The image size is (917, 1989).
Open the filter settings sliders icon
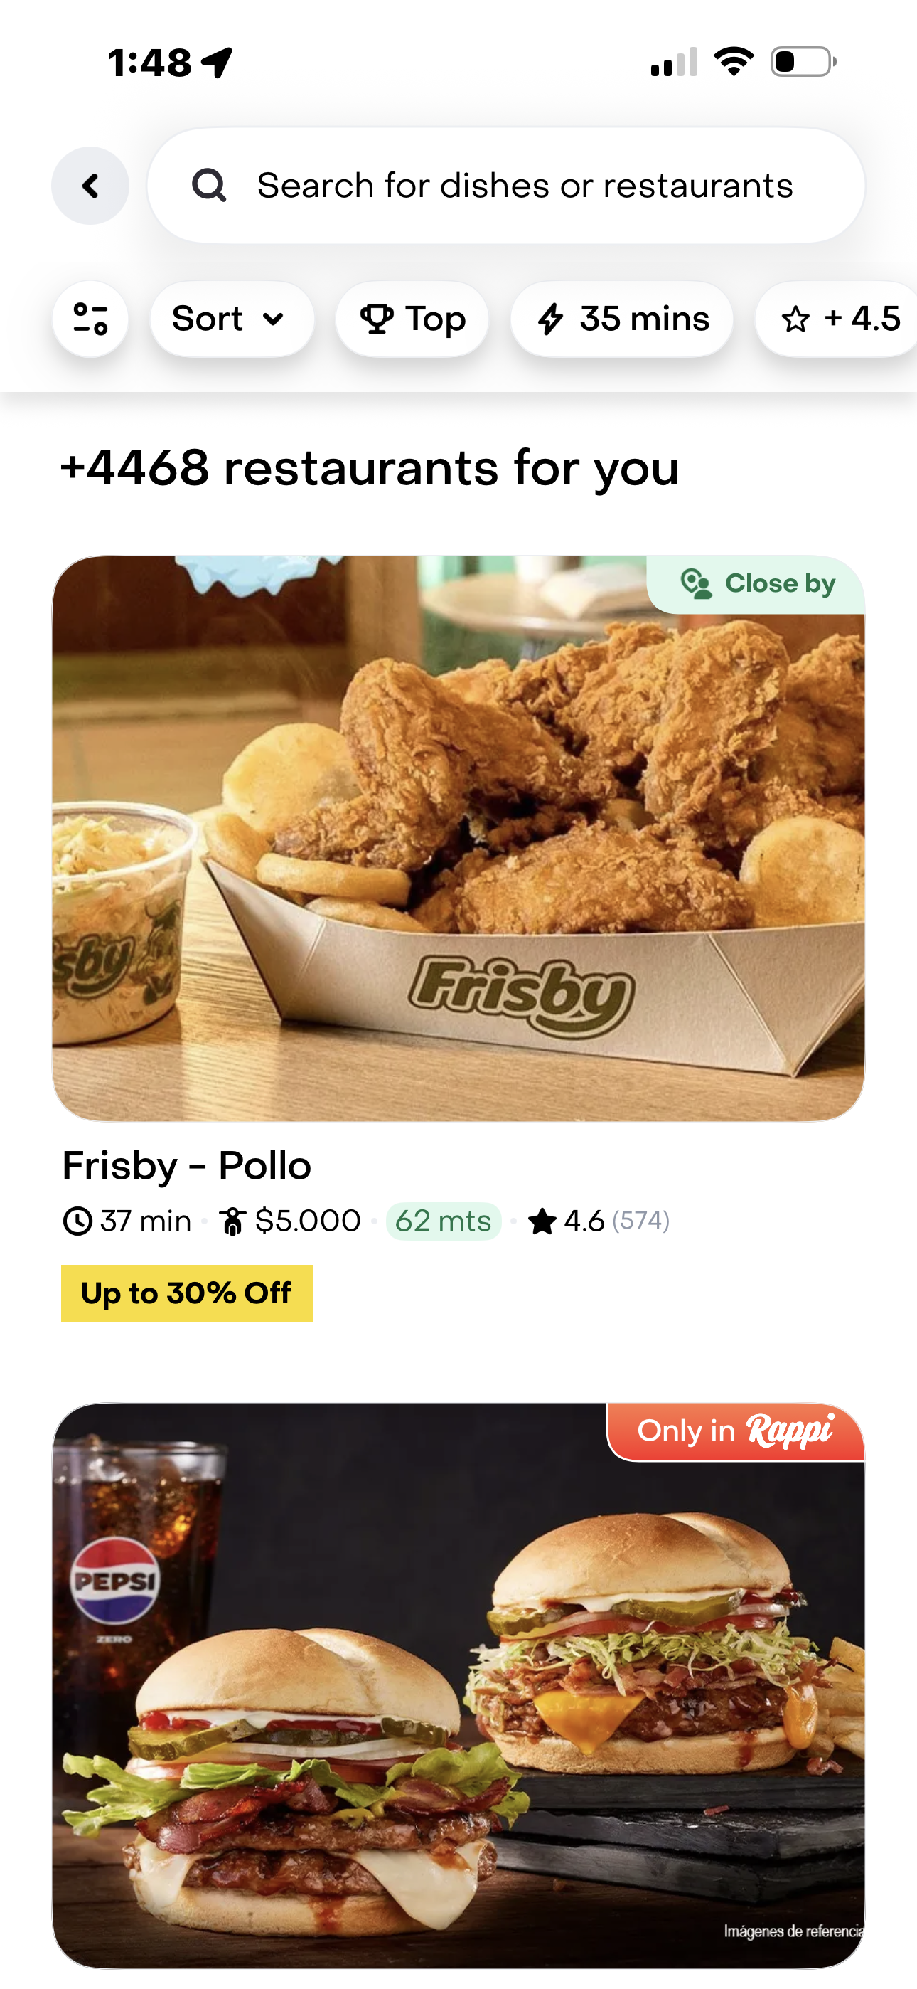(x=90, y=319)
